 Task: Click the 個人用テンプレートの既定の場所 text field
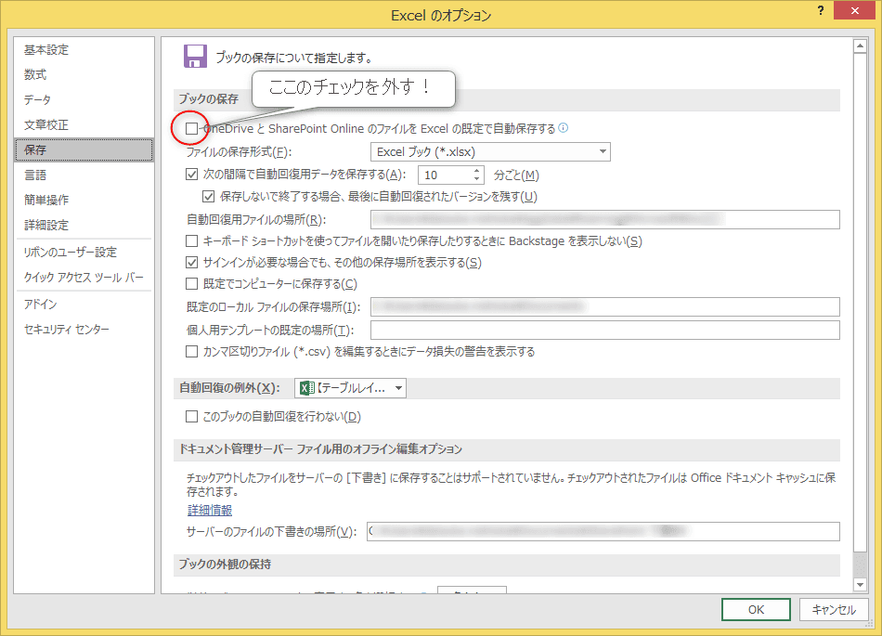click(x=604, y=331)
